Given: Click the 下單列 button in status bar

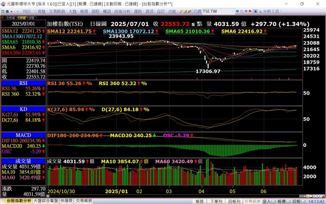Looking at the screenshot, I should click(x=216, y=201).
